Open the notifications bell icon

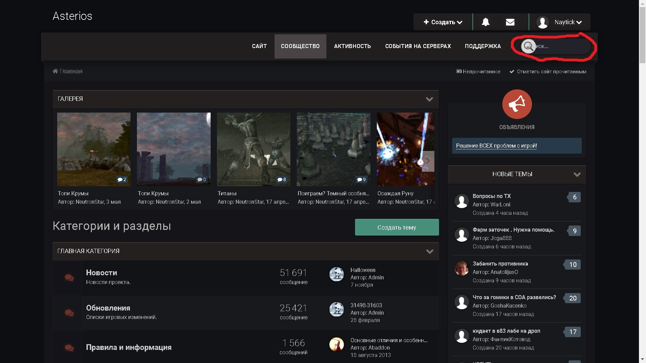click(485, 22)
